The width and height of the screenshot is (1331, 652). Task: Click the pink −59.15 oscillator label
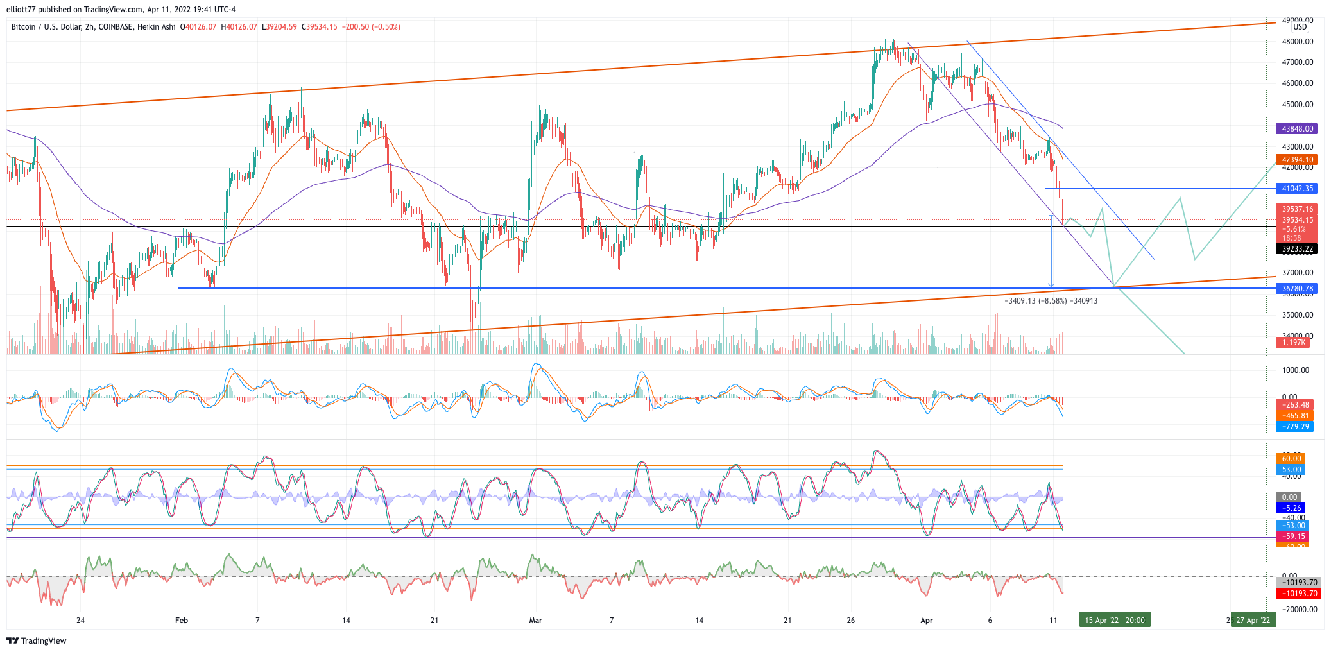coord(1292,536)
